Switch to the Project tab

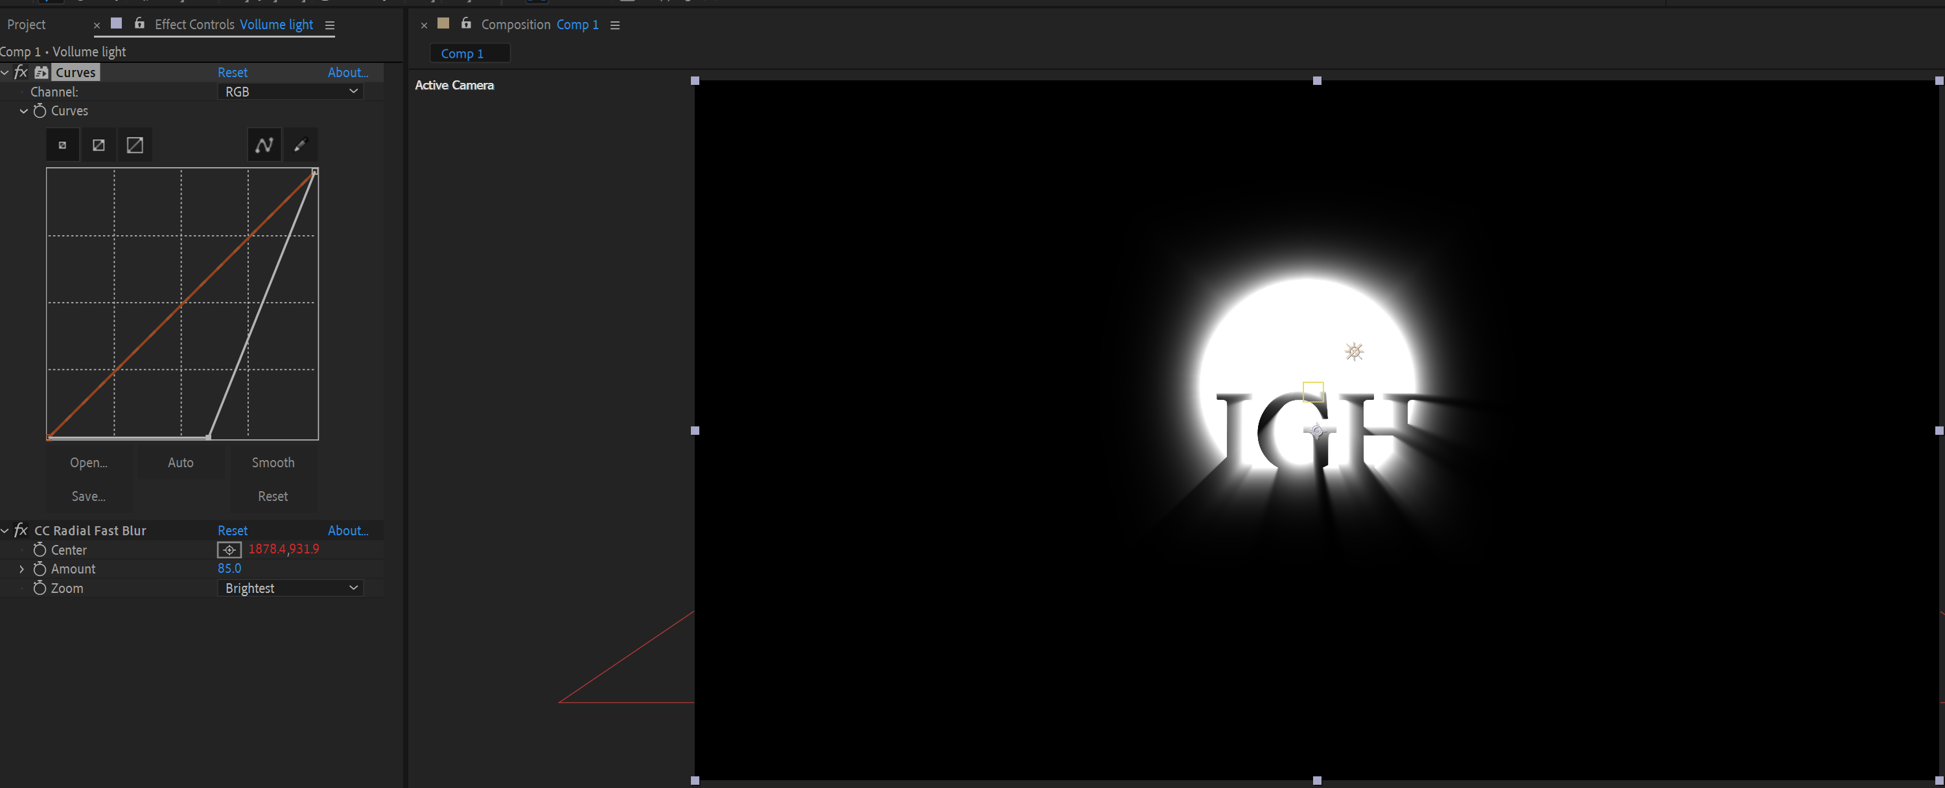click(27, 24)
